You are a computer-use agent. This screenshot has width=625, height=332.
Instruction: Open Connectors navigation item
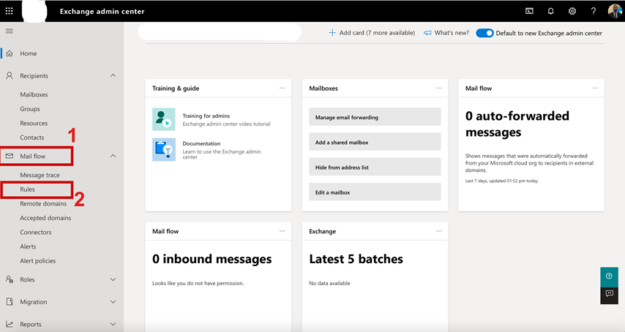[x=36, y=232]
